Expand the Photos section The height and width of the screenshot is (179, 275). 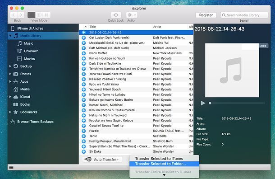point(10,74)
